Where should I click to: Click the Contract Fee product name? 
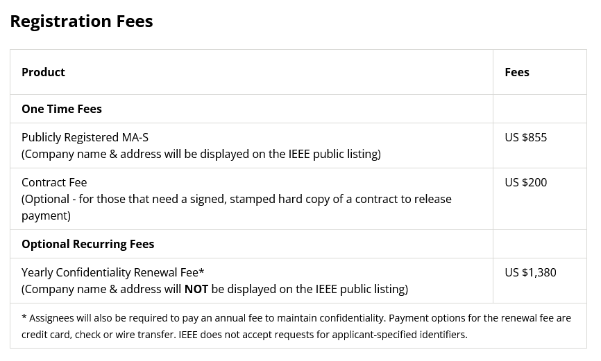54,182
